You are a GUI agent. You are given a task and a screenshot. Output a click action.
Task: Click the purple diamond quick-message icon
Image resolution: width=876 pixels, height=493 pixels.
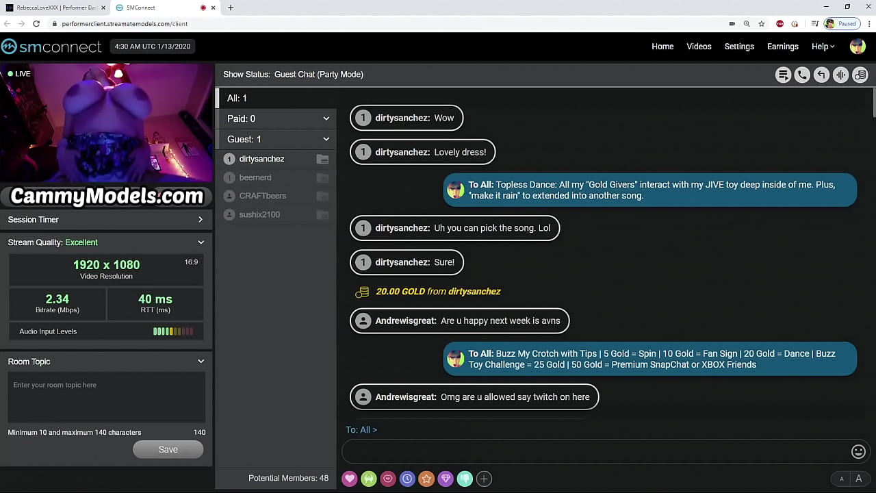point(446,479)
